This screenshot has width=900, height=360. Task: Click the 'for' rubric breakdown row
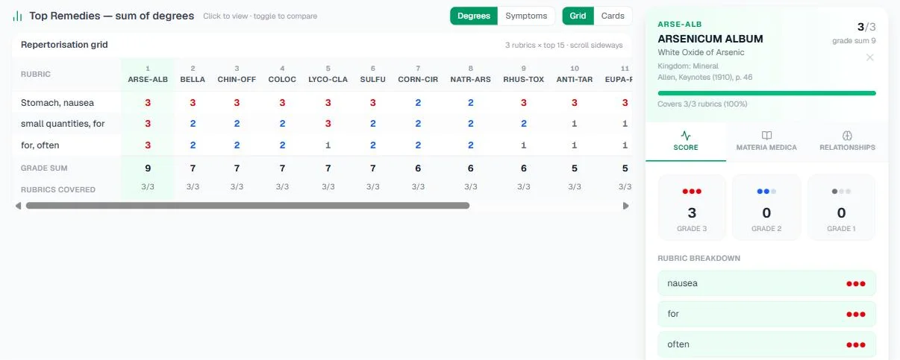point(766,314)
